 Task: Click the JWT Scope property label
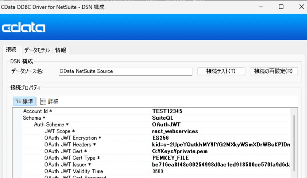point(60,131)
